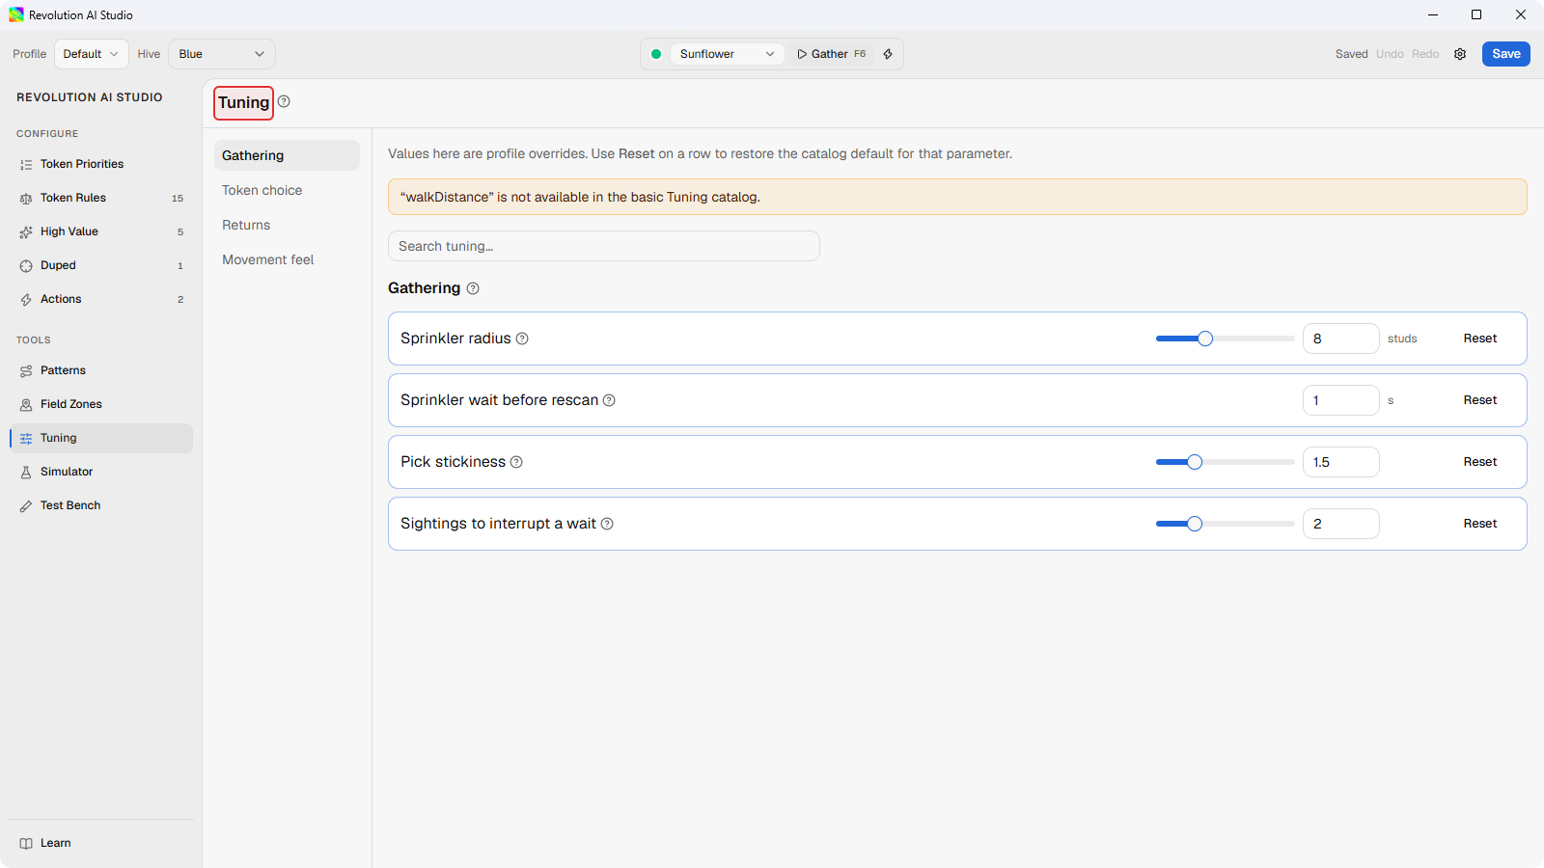Show help for Pick stickiness
The image size is (1544, 868).
pos(516,462)
